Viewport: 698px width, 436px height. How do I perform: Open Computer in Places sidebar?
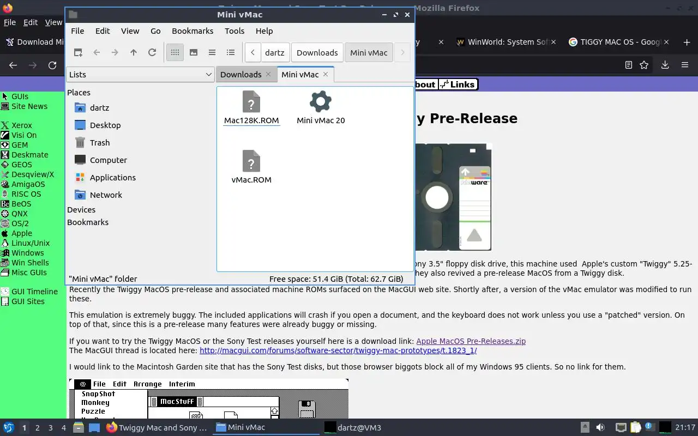[109, 160]
